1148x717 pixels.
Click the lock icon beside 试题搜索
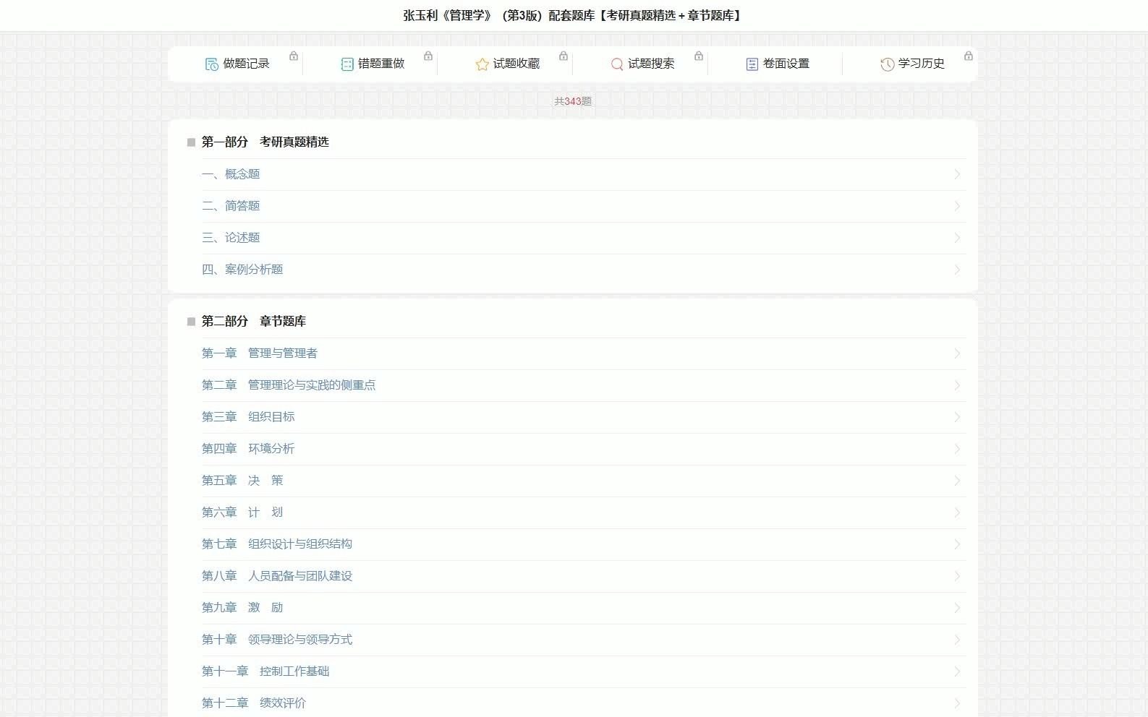699,56
